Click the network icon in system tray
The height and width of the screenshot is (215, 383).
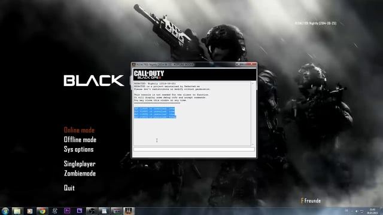(x=361, y=211)
